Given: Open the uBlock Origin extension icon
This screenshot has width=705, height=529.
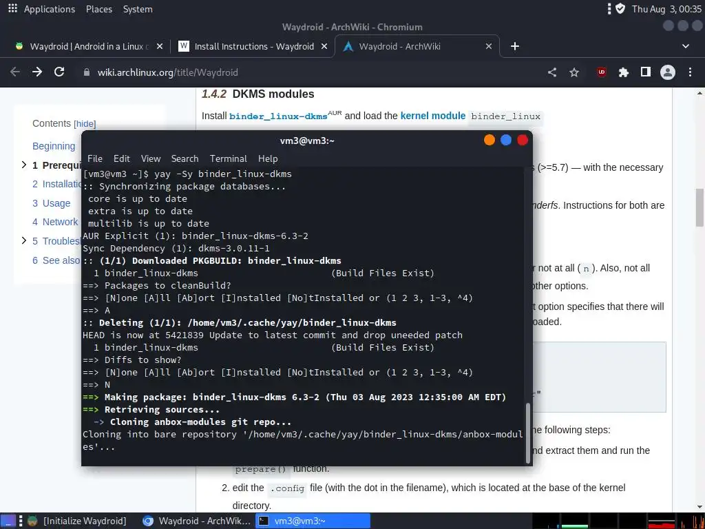Looking at the screenshot, I should [x=602, y=72].
